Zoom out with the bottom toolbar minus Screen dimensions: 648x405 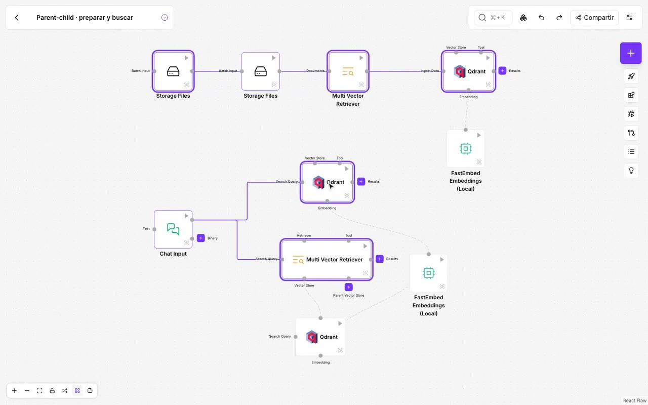pyautogui.click(x=27, y=391)
